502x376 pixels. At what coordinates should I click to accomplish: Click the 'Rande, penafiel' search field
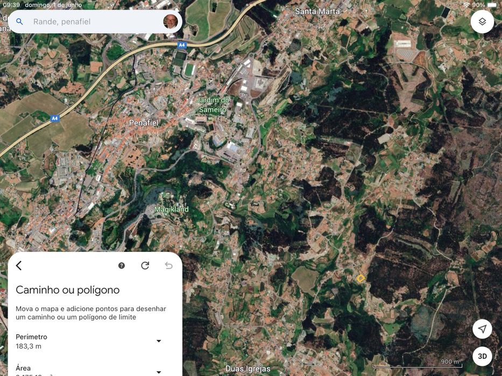[x=95, y=21]
